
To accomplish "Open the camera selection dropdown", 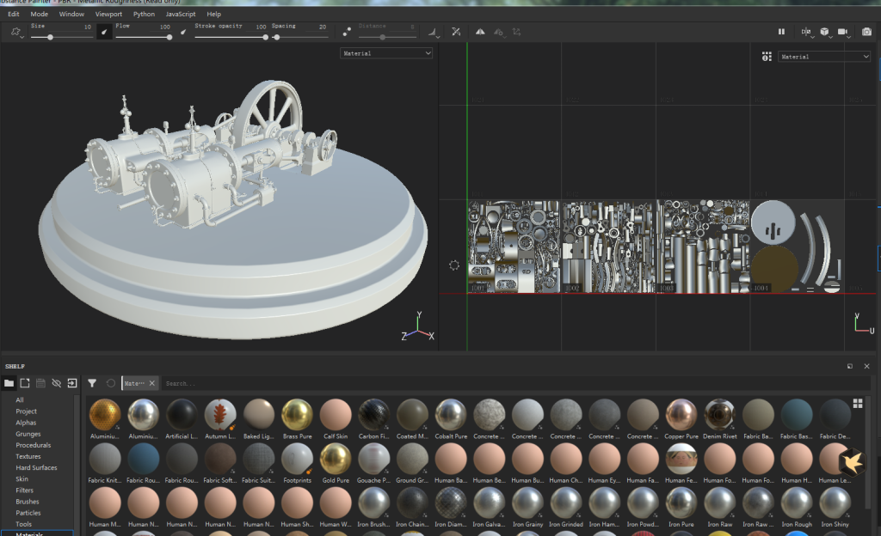I will coord(844,33).
